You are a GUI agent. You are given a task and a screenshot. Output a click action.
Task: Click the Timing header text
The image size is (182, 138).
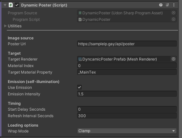[x=14, y=103]
